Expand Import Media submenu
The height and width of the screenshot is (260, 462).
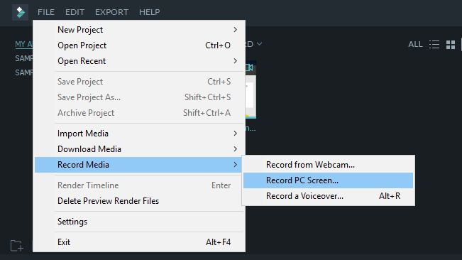point(139,134)
